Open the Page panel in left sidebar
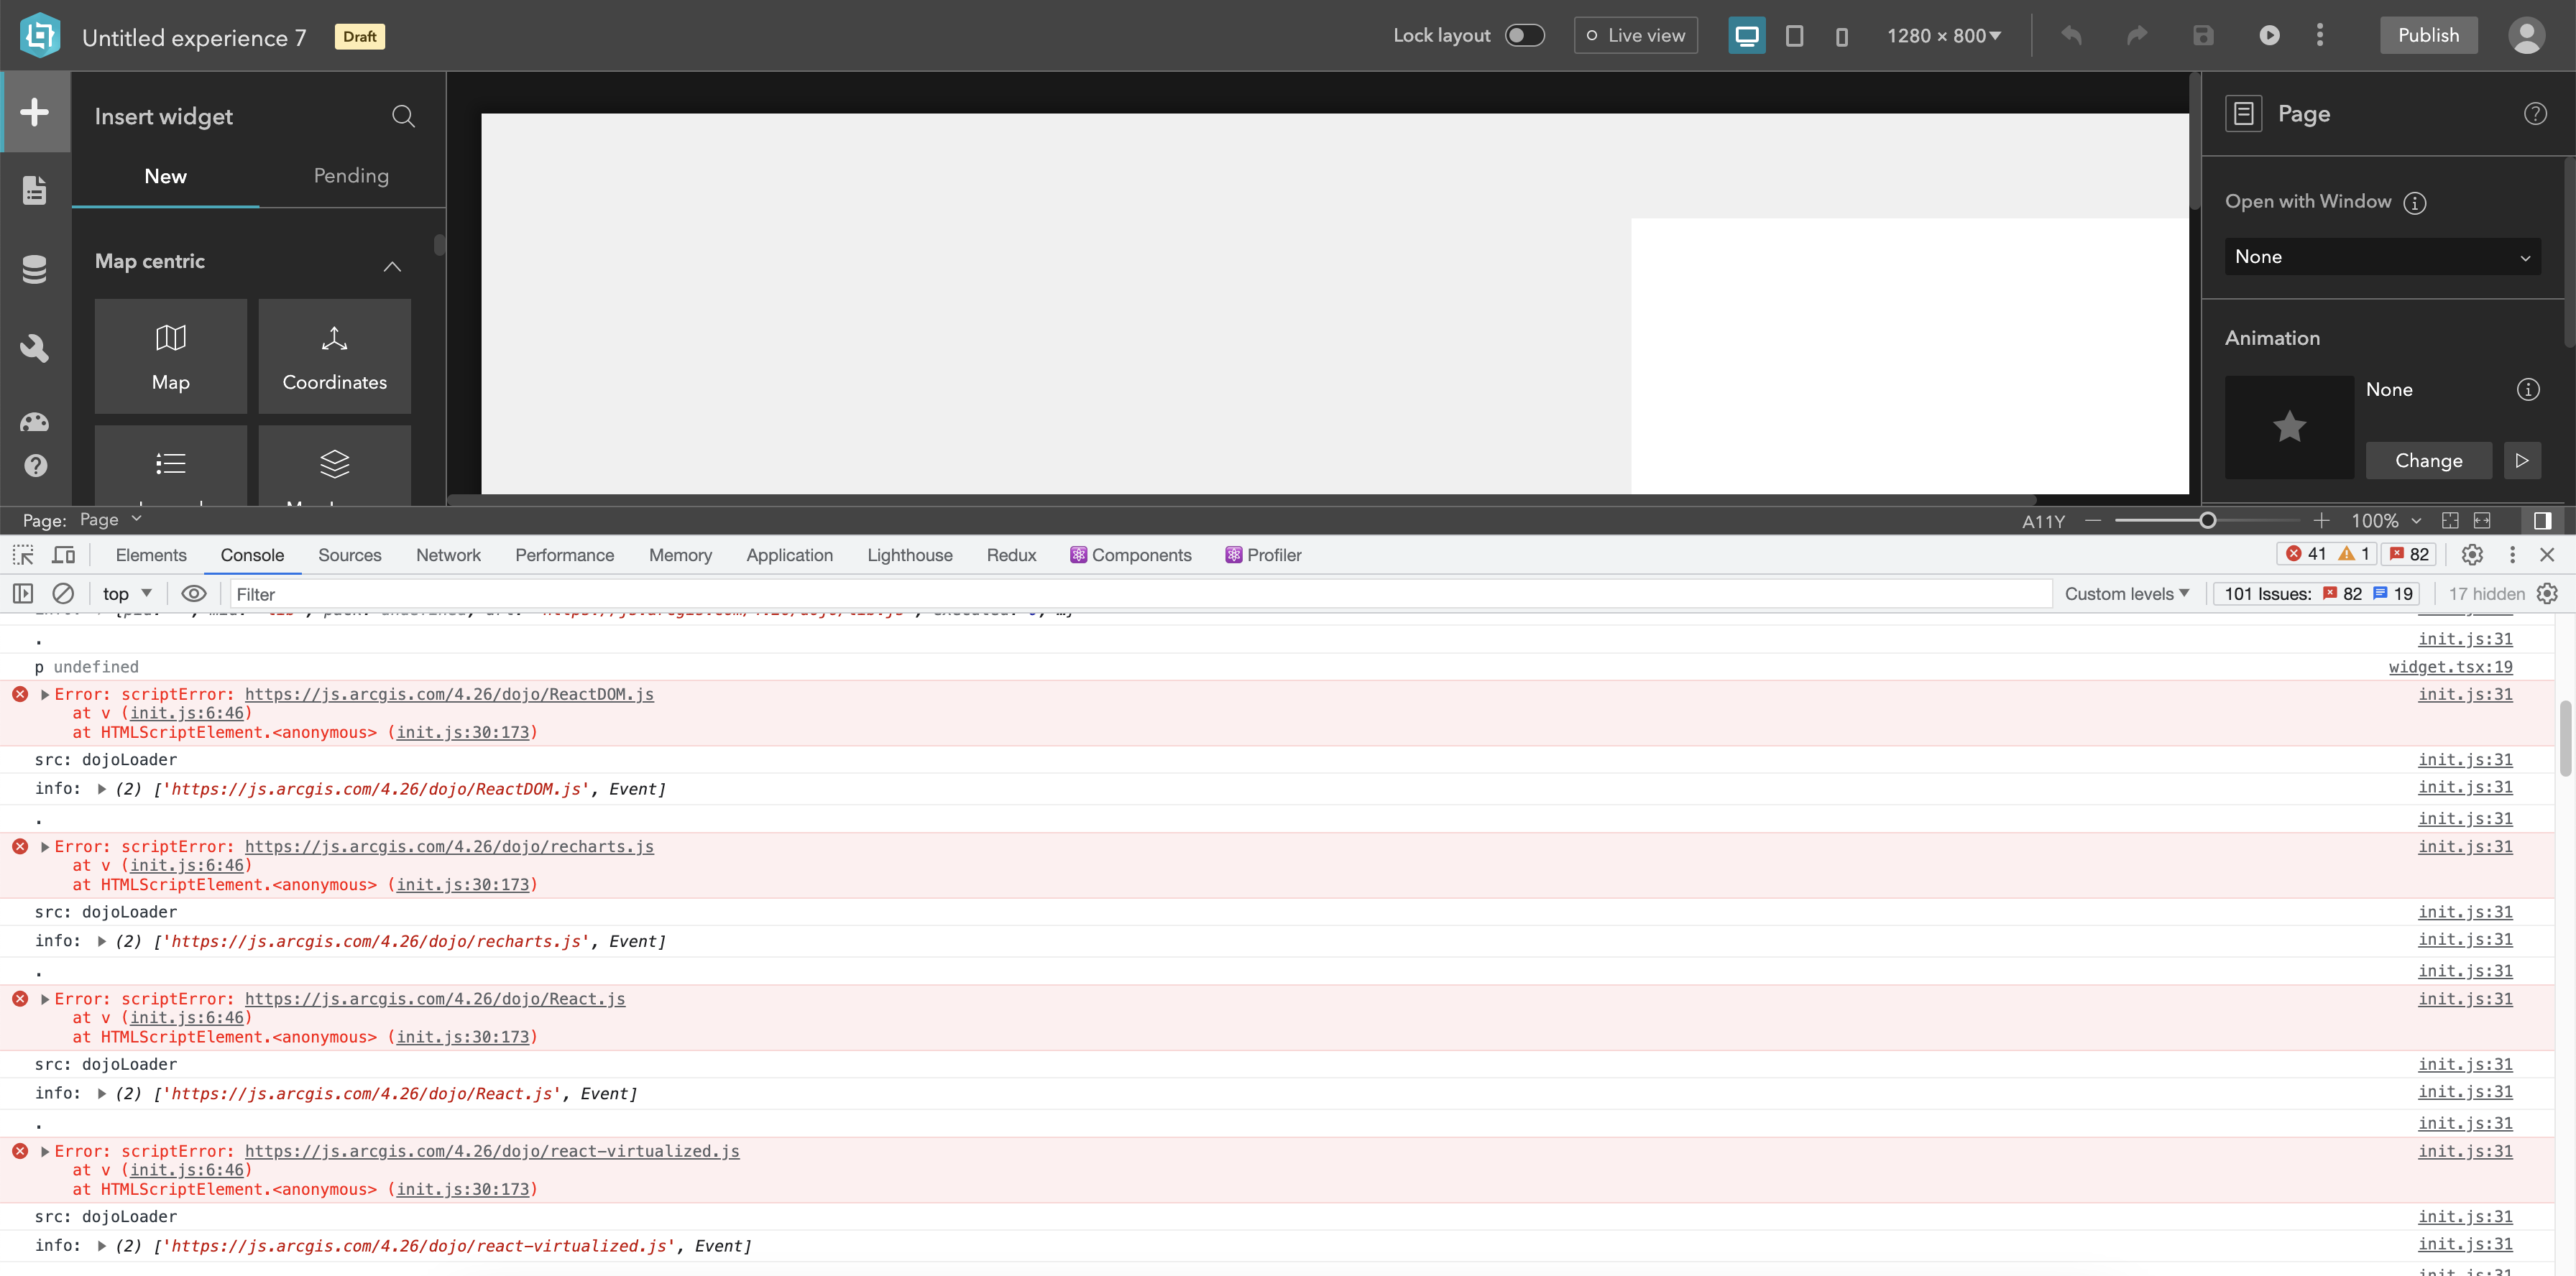The image size is (2576, 1276). pyautogui.click(x=35, y=190)
